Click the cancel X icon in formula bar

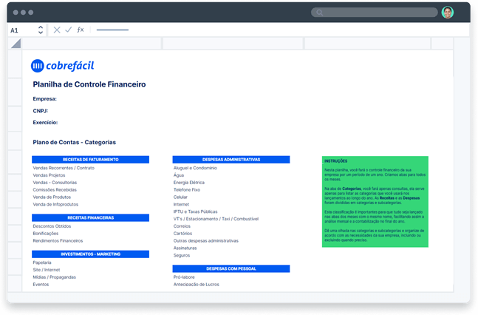[x=57, y=30]
